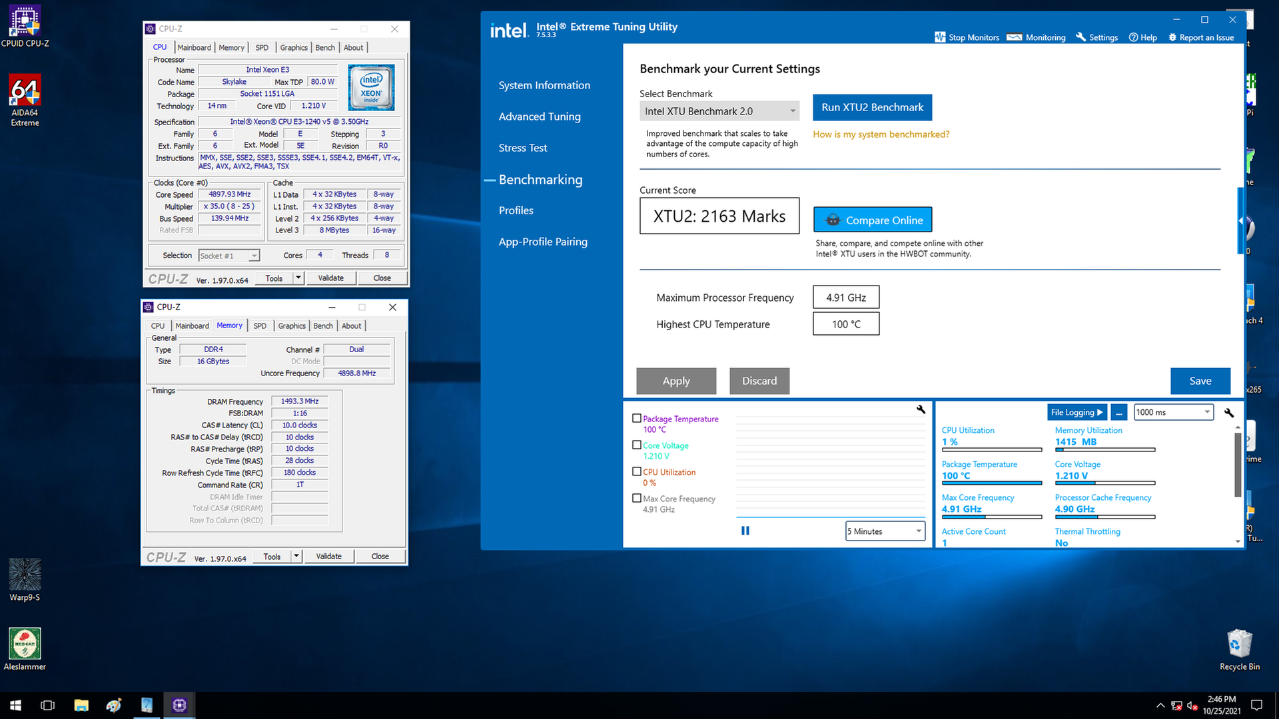Open 'How is my system benchmarked?' link
The width and height of the screenshot is (1279, 719).
pyautogui.click(x=881, y=134)
